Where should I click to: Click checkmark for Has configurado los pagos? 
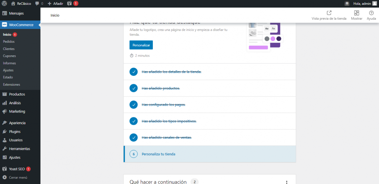(x=134, y=105)
